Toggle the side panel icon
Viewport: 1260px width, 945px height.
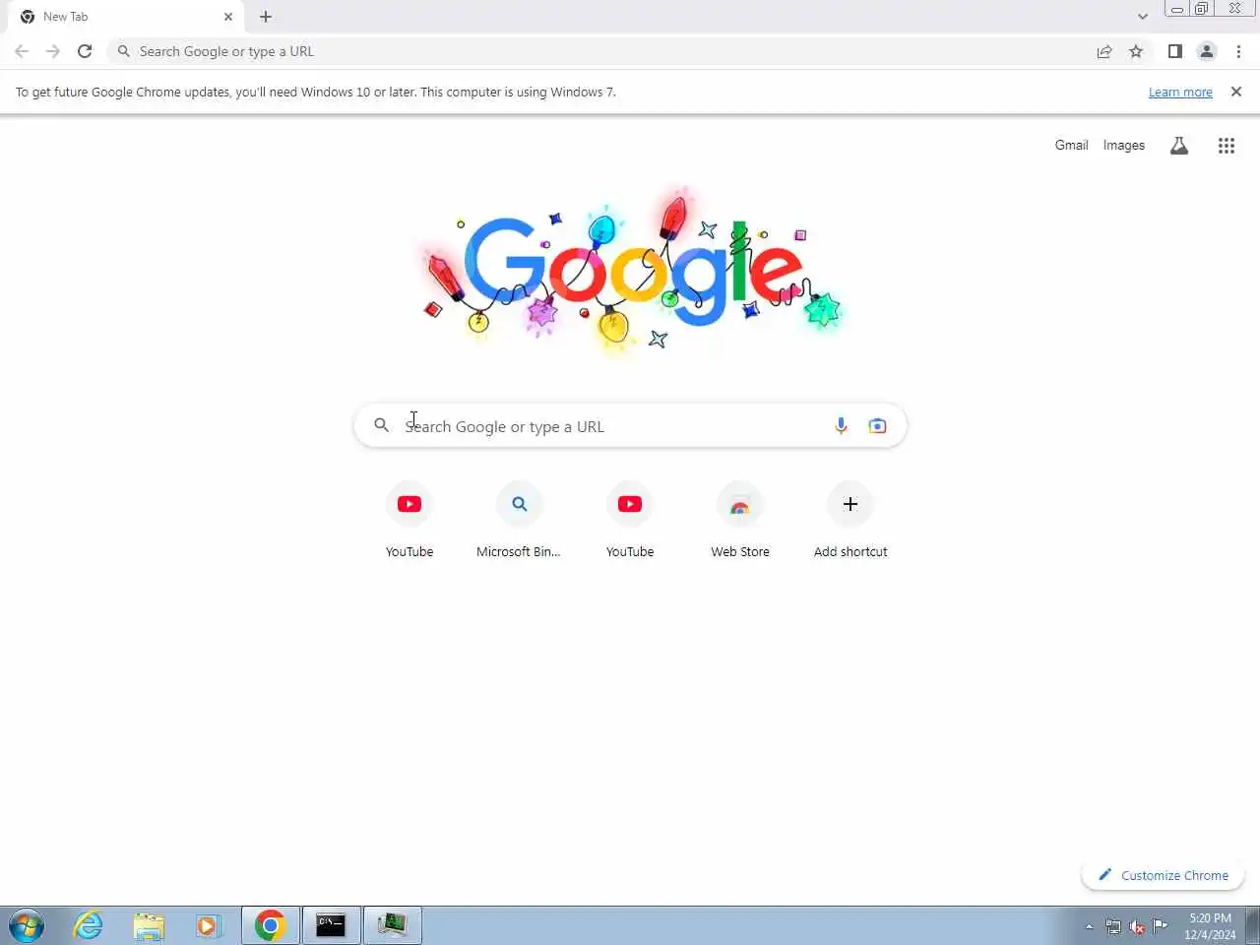pos(1175,51)
